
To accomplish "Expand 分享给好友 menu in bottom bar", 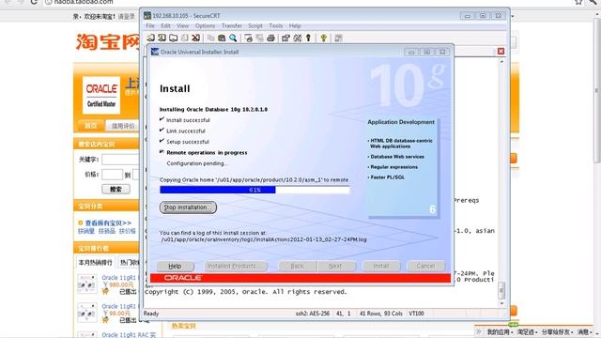I will pyautogui.click(x=557, y=331).
